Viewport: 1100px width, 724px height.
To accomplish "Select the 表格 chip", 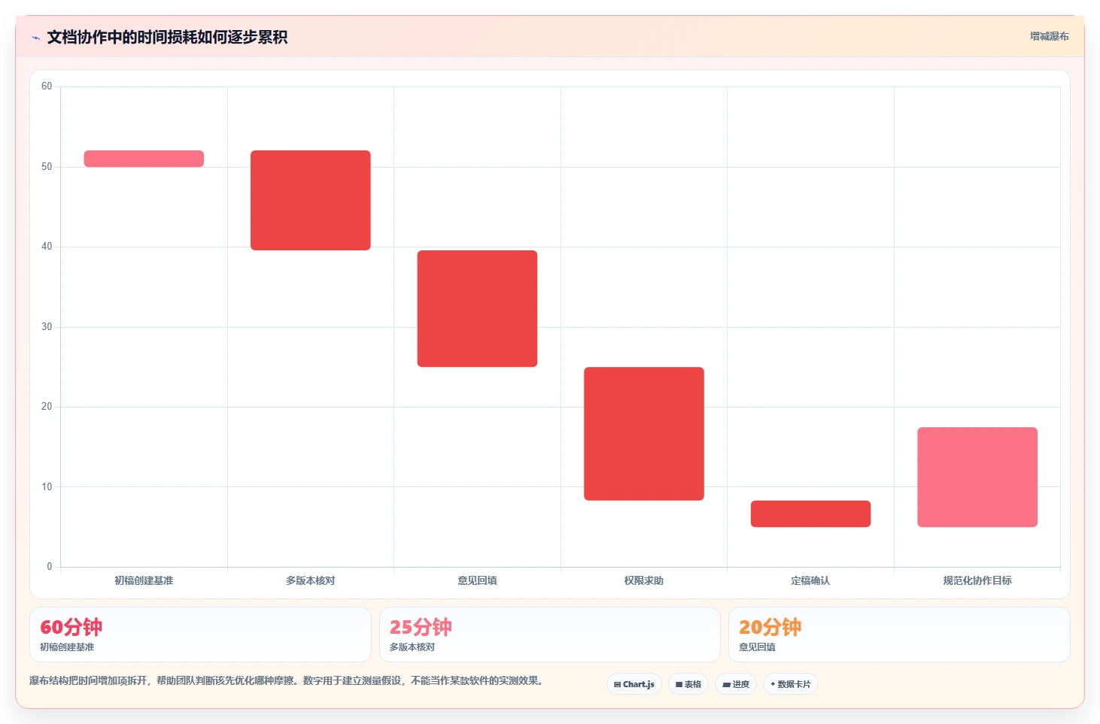I will [688, 684].
